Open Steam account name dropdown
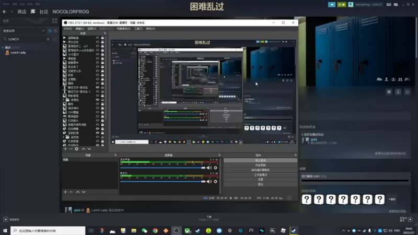The width and height of the screenshot is (418, 235). 369,5
